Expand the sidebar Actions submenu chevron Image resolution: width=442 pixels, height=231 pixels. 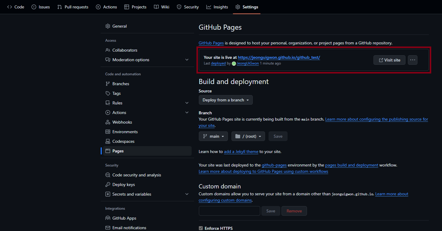[x=187, y=112]
